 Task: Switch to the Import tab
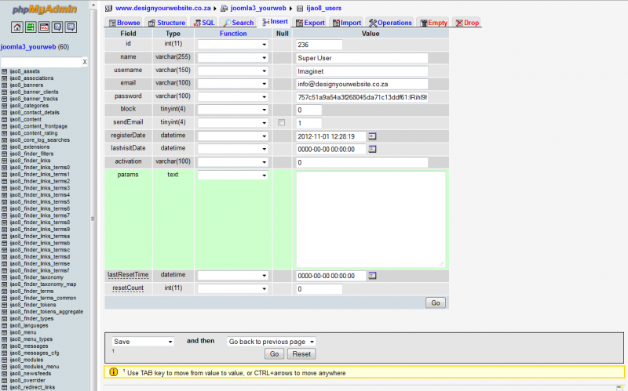pyautogui.click(x=347, y=23)
